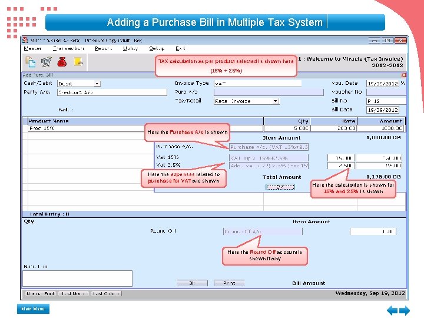Open the Transaction menu
Viewport: 424px width, 318px height.
tap(68, 48)
